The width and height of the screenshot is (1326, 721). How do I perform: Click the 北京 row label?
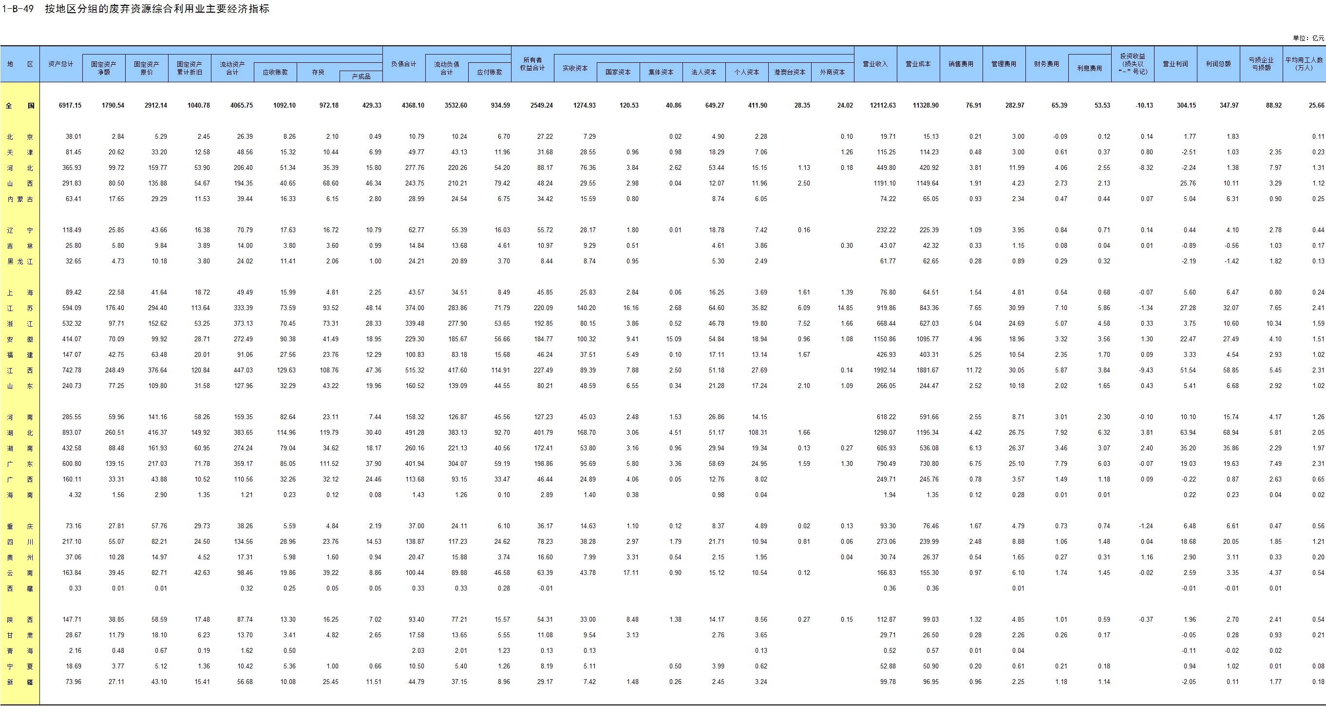19,137
